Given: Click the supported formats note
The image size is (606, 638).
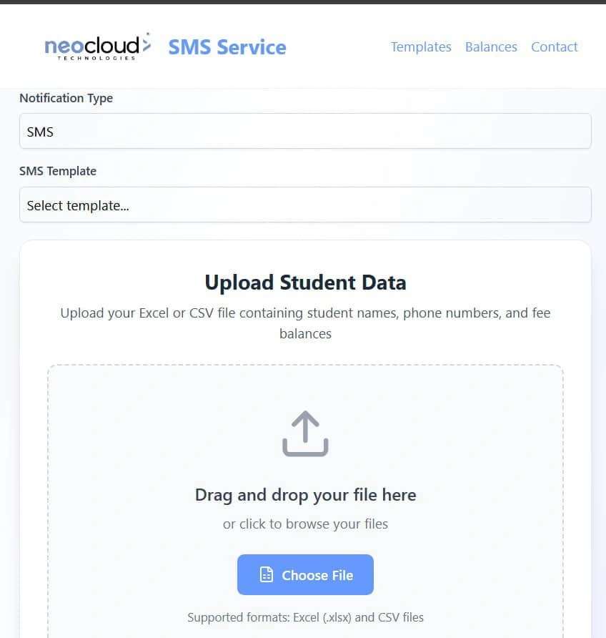Looking at the screenshot, I should point(305,617).
